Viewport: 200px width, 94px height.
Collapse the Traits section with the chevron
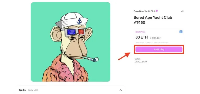[x=121, y=90]
